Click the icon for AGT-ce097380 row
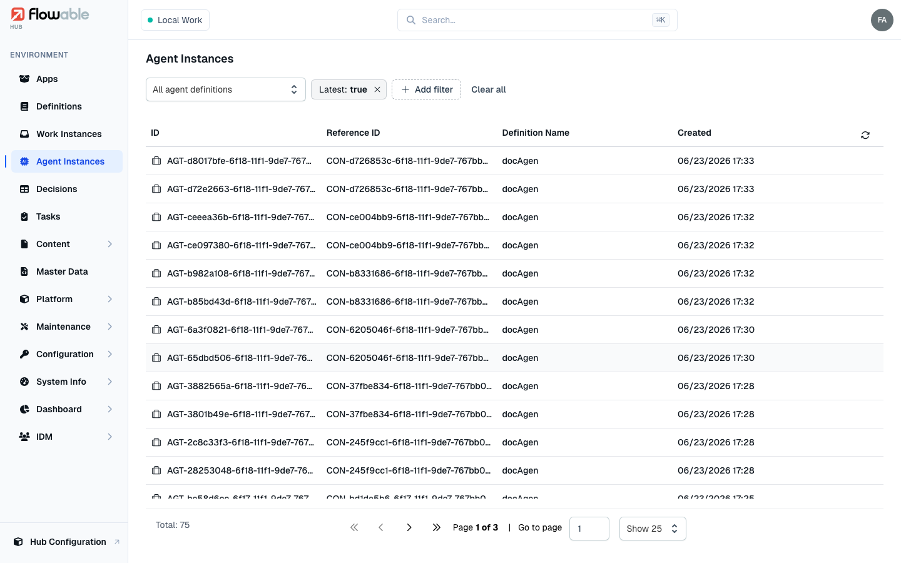 [x=156, y=245]
